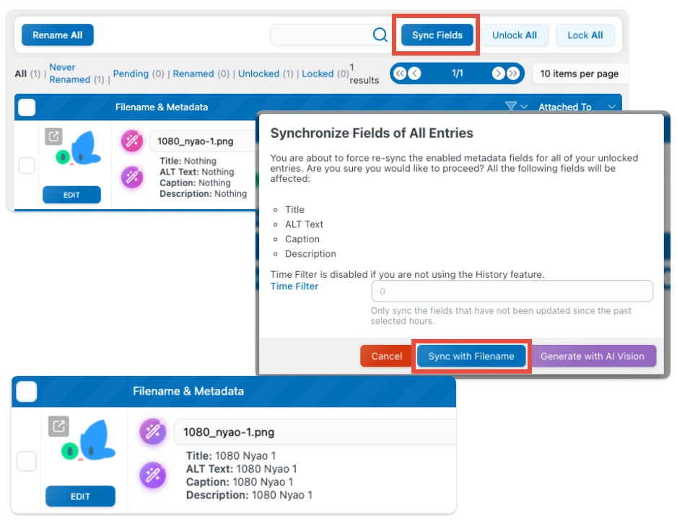The image size is (677, 523).
Task: Click magic wand icon beside Caption 1080 Nyao 1
Action: coord(153,475)
